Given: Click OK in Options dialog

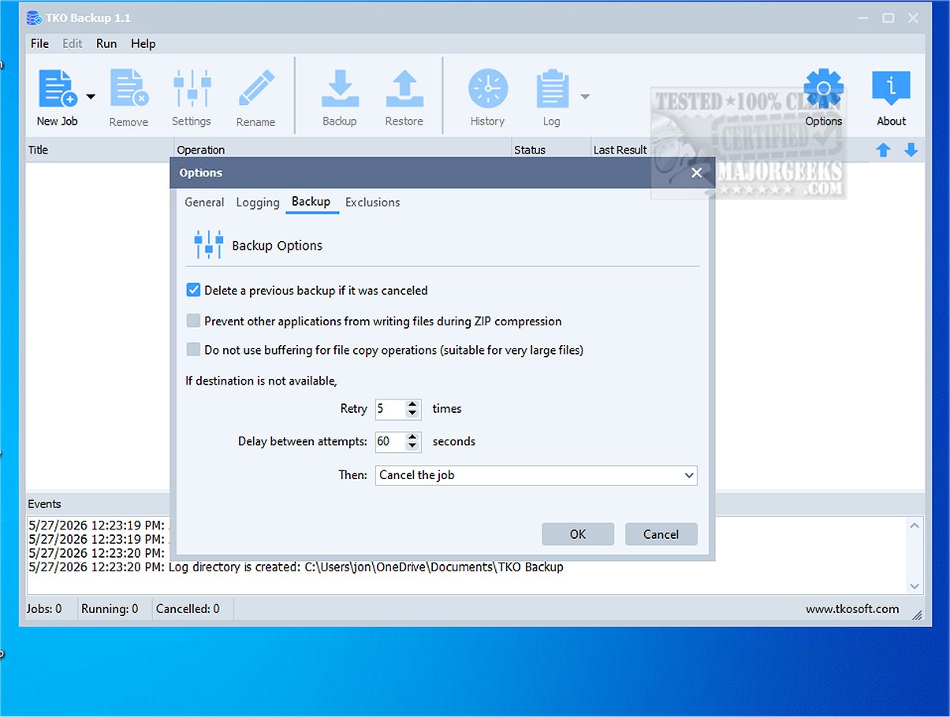Looking at the screenshot, I should pos(578,534).
